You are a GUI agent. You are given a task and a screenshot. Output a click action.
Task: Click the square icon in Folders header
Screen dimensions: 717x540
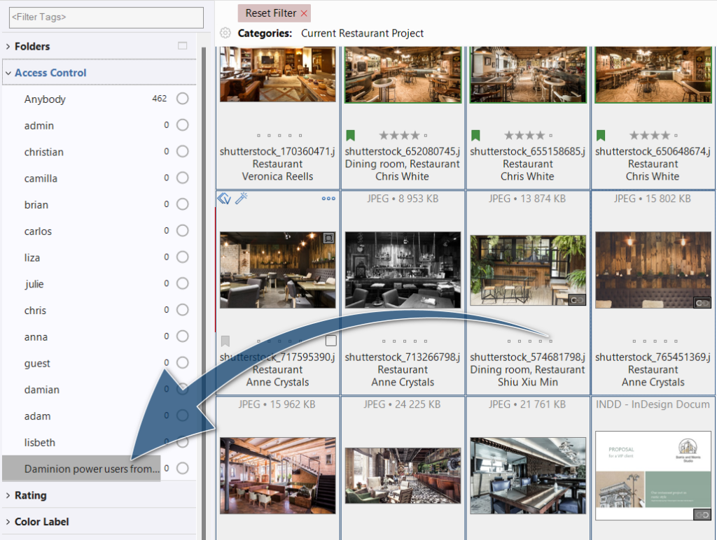pos(183,46)
